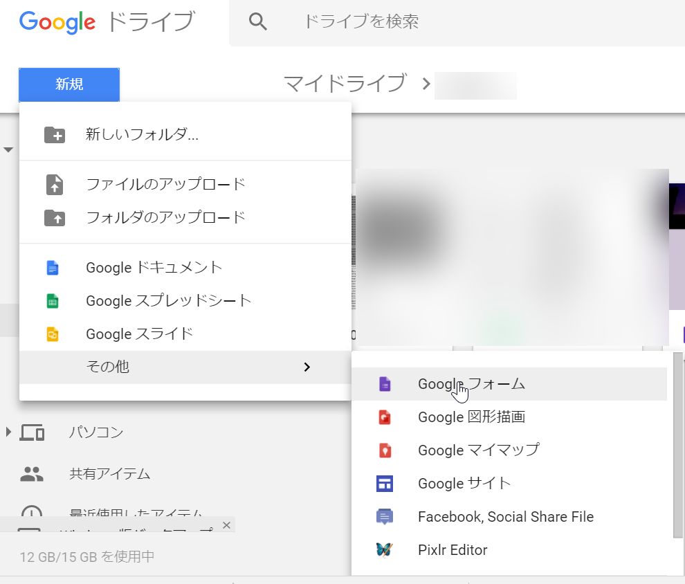This screenshot has height=584, width=685.
Task: Select Facebook, Social Share File
Action: [x=505, y=517]
